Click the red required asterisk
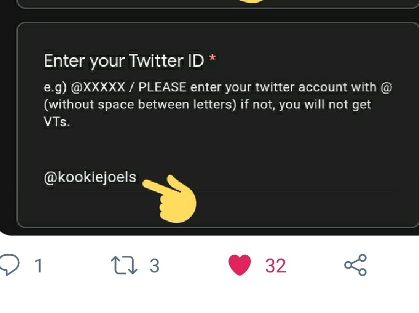Image resolution: width=419 pixels, height=313 pixels. pyautogui.click(x=212, y=59)
